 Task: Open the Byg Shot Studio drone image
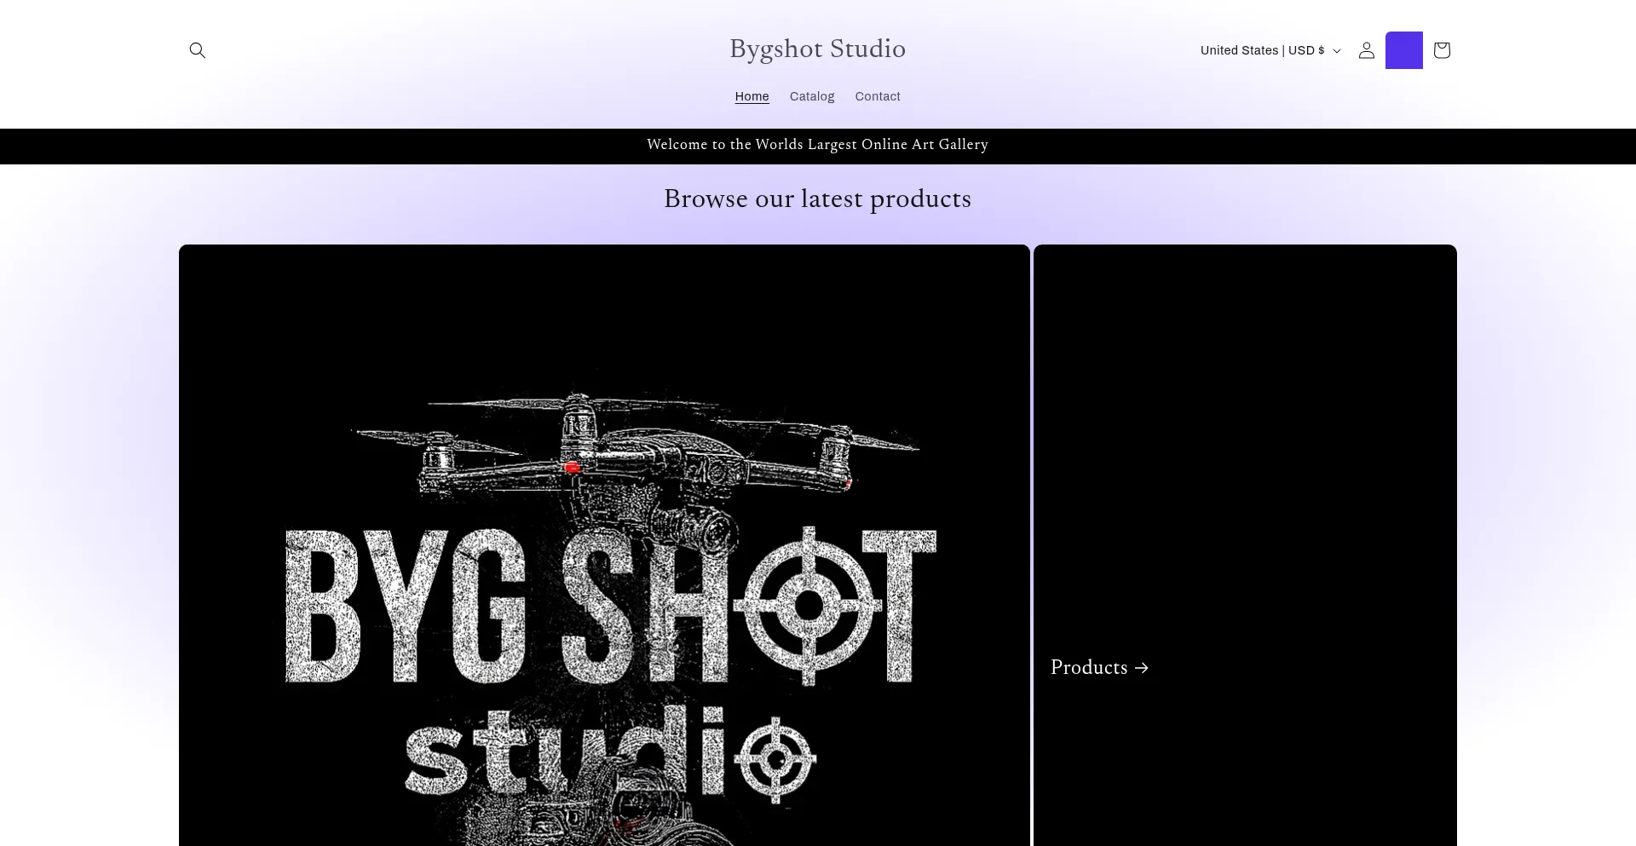coord(604,545)
